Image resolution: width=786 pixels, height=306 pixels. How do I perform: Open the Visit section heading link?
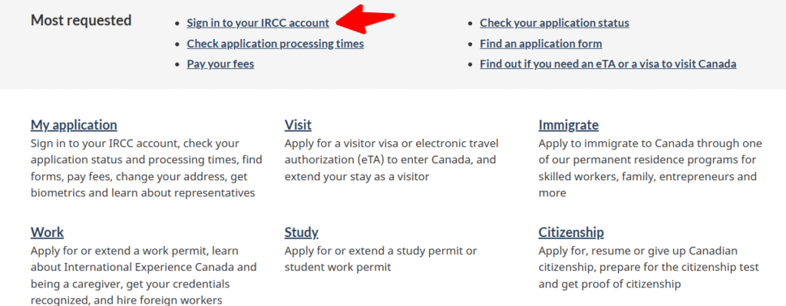coord(298,125)
